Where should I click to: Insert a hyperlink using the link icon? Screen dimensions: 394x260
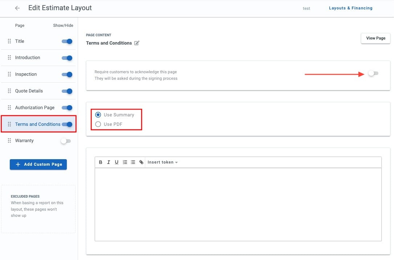141,162
